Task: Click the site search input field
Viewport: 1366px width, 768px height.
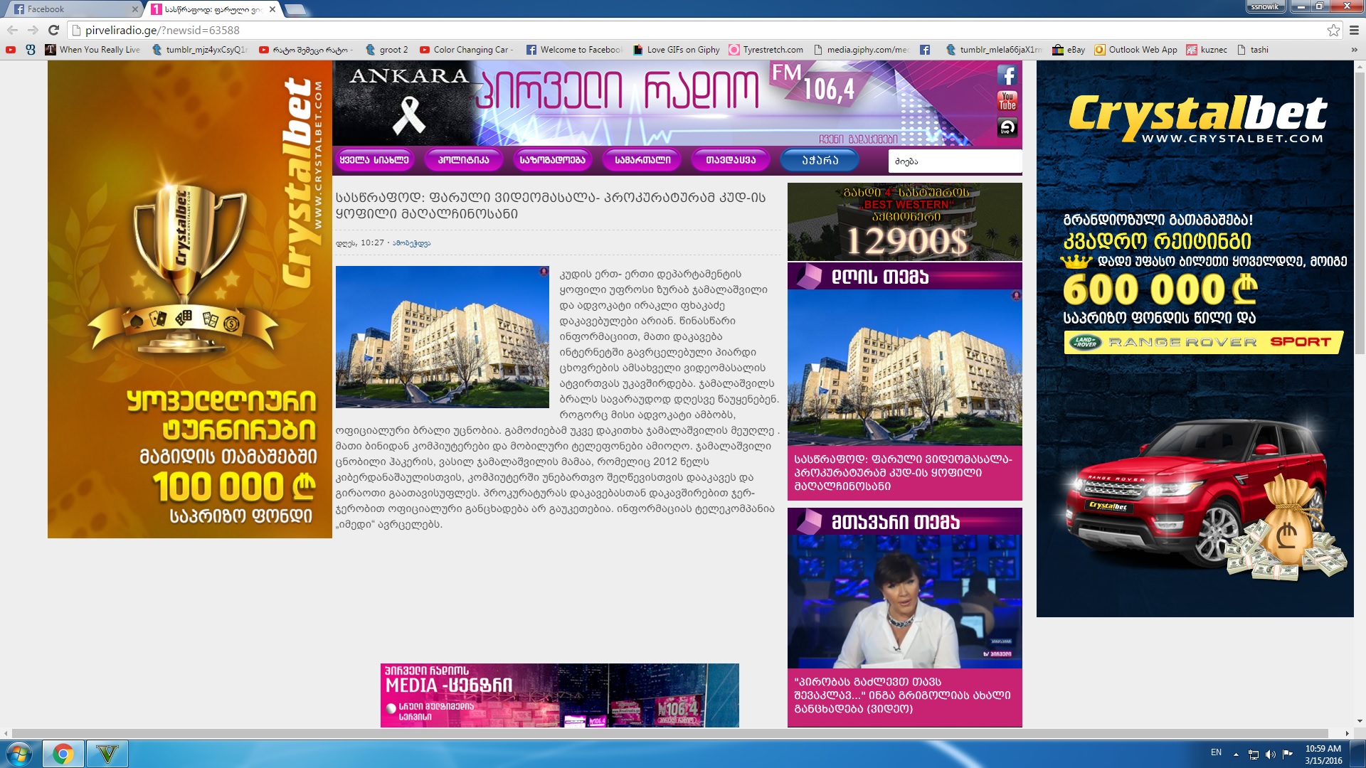Action: click(954, 161)
